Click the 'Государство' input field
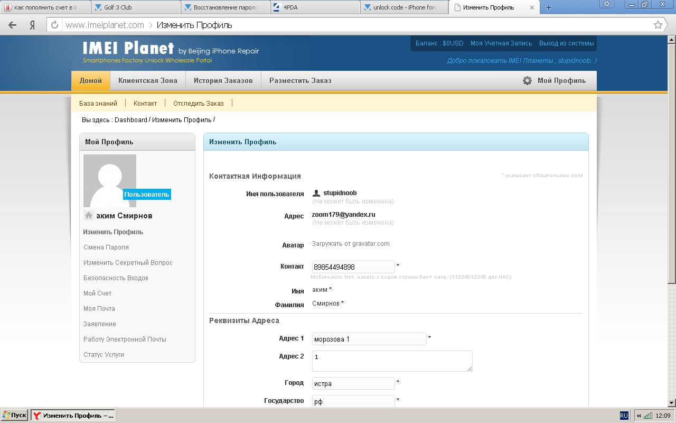 353,401
